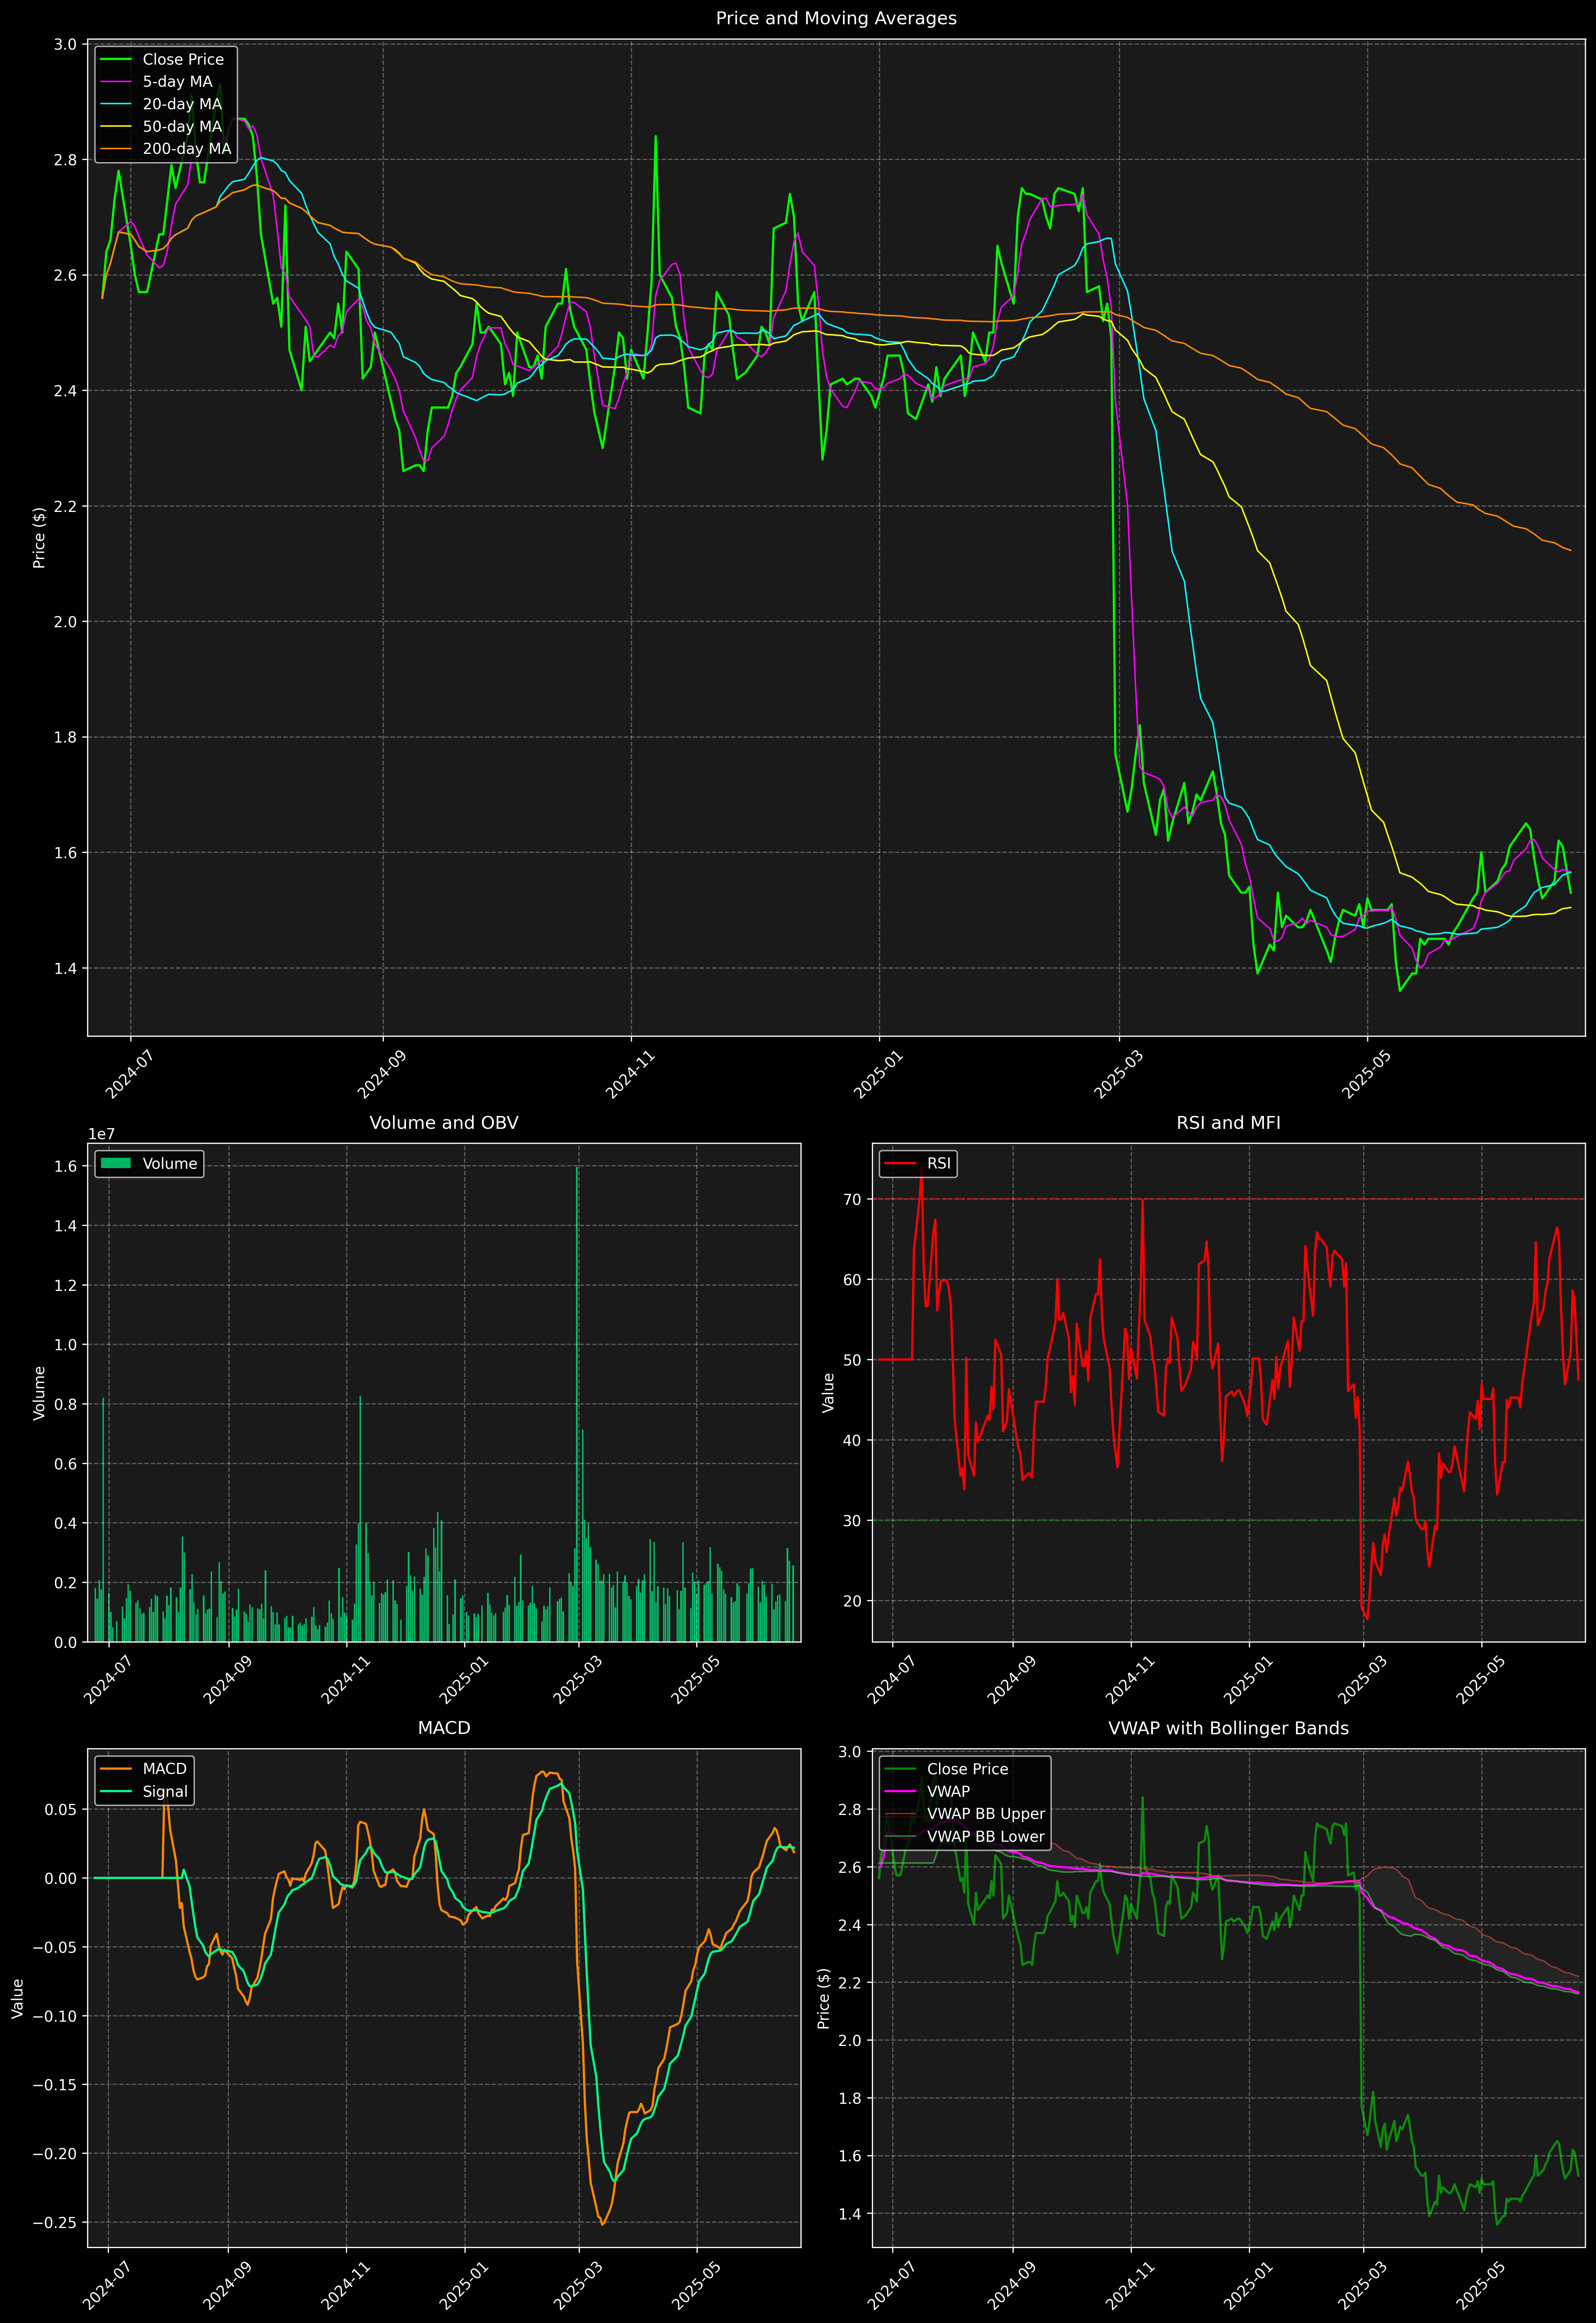Click the '50-day MA' legend entry
The height and width of the screenshot is (2323, 1596).
coord(182,127)
